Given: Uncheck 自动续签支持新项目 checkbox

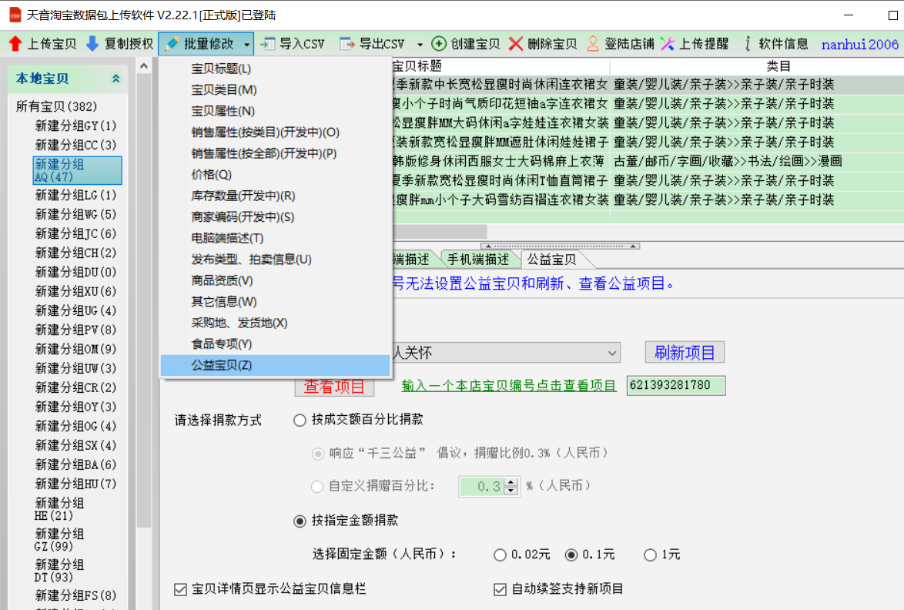Looking at the screenshot, I should coord(500,589).
